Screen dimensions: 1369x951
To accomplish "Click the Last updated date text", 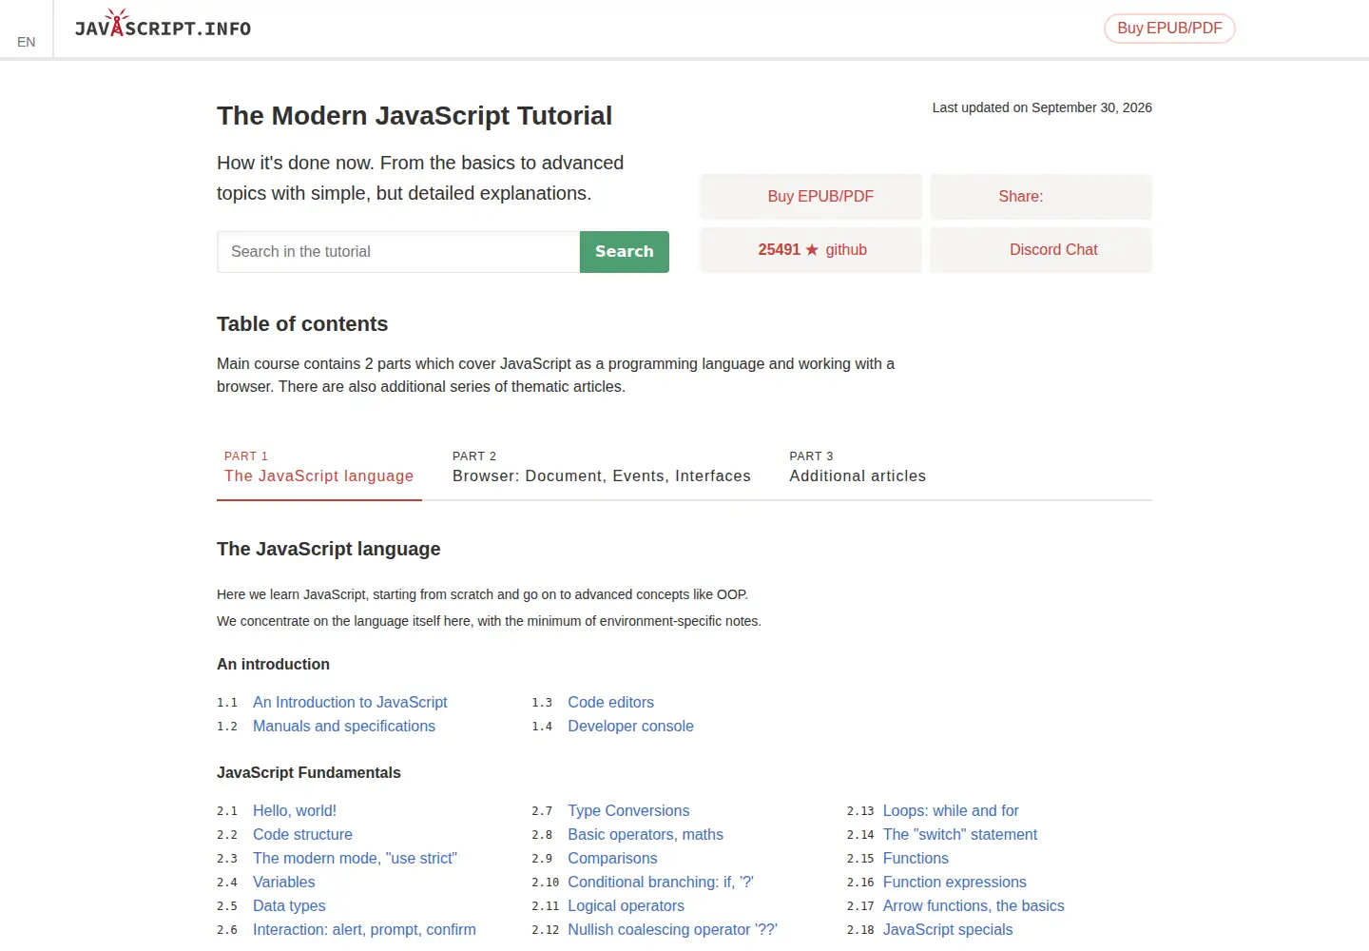I will [1042, 107].
